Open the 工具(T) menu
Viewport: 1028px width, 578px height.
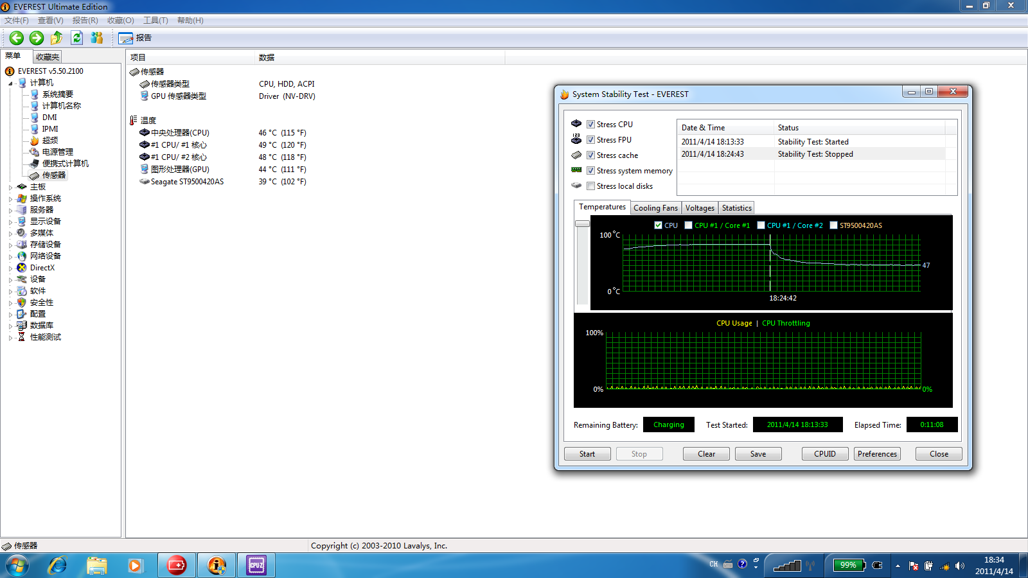155,21
